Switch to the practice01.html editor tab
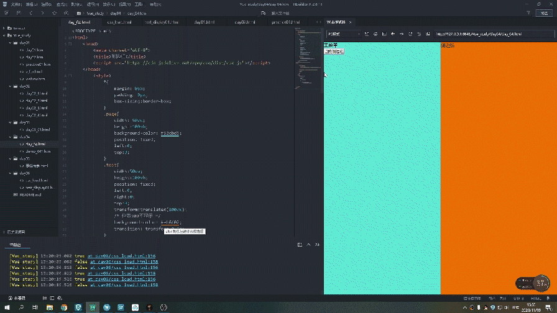Screen dimensions: 557x313 point(285,22)
